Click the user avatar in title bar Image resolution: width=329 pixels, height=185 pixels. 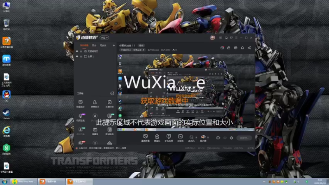[x=212, y=38]
